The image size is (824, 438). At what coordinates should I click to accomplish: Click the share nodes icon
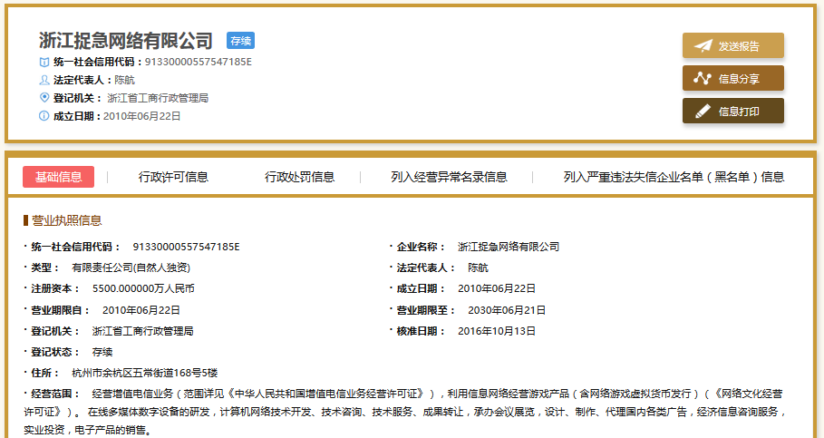click(703, 79)
